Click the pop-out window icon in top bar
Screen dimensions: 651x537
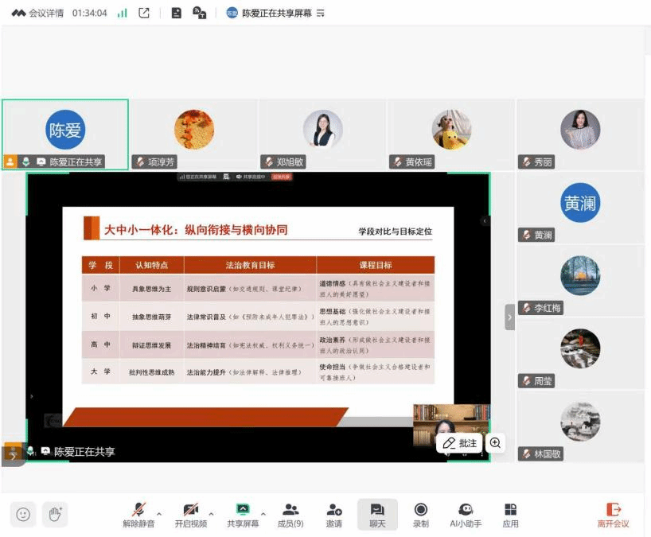[x=144, y=14]
